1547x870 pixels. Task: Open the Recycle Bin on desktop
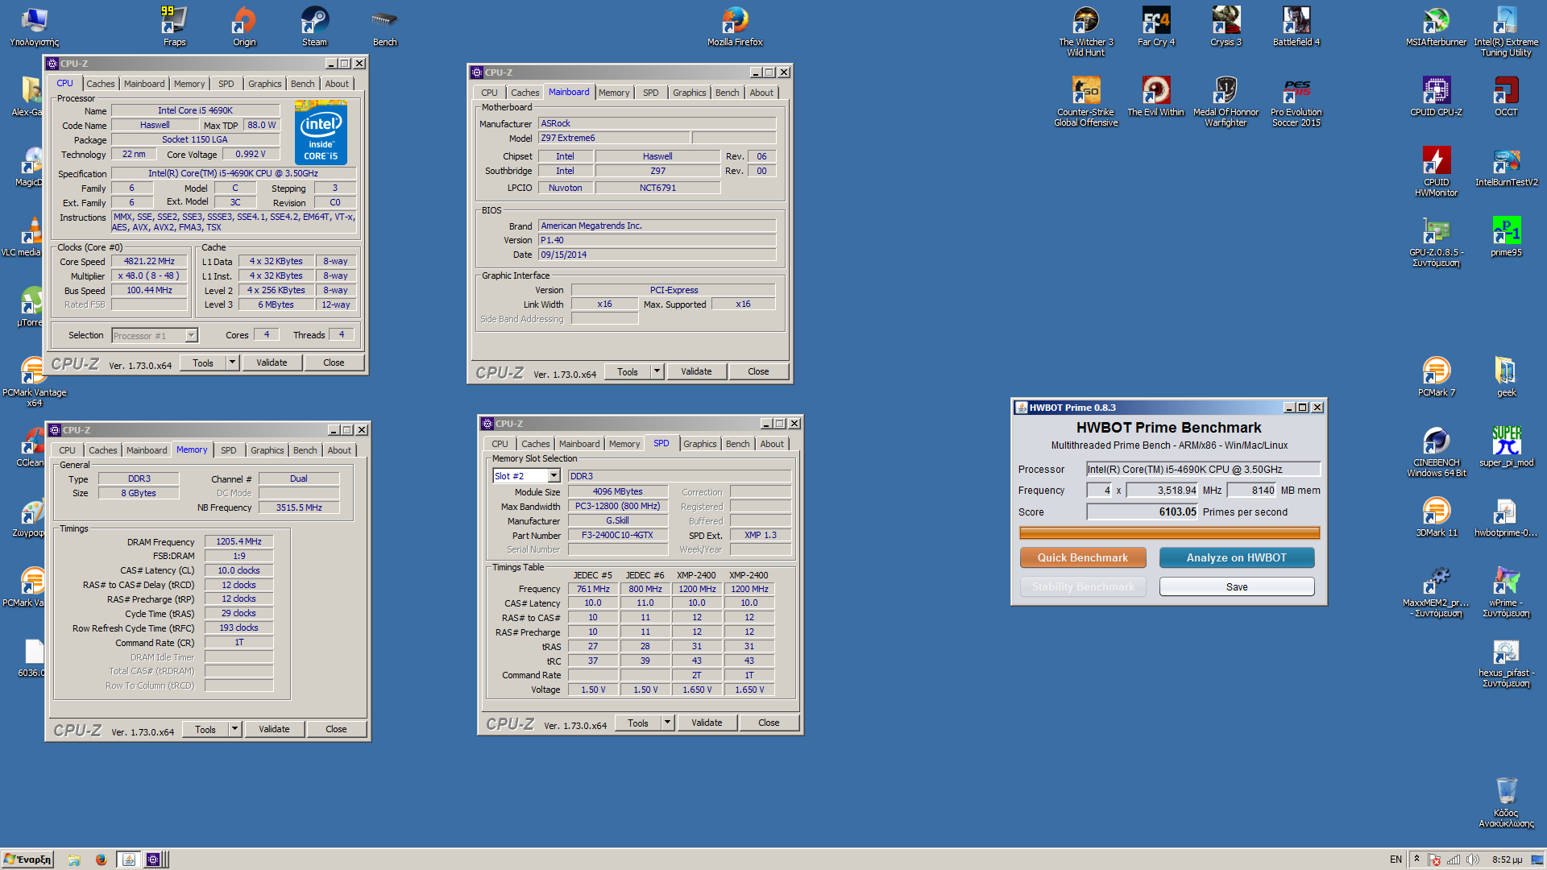[x=1507, y=802]
